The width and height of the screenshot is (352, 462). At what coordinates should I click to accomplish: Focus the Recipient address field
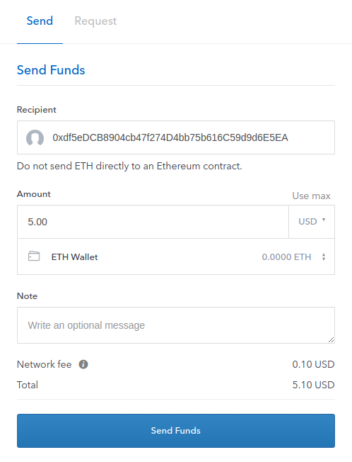[176, 137]
